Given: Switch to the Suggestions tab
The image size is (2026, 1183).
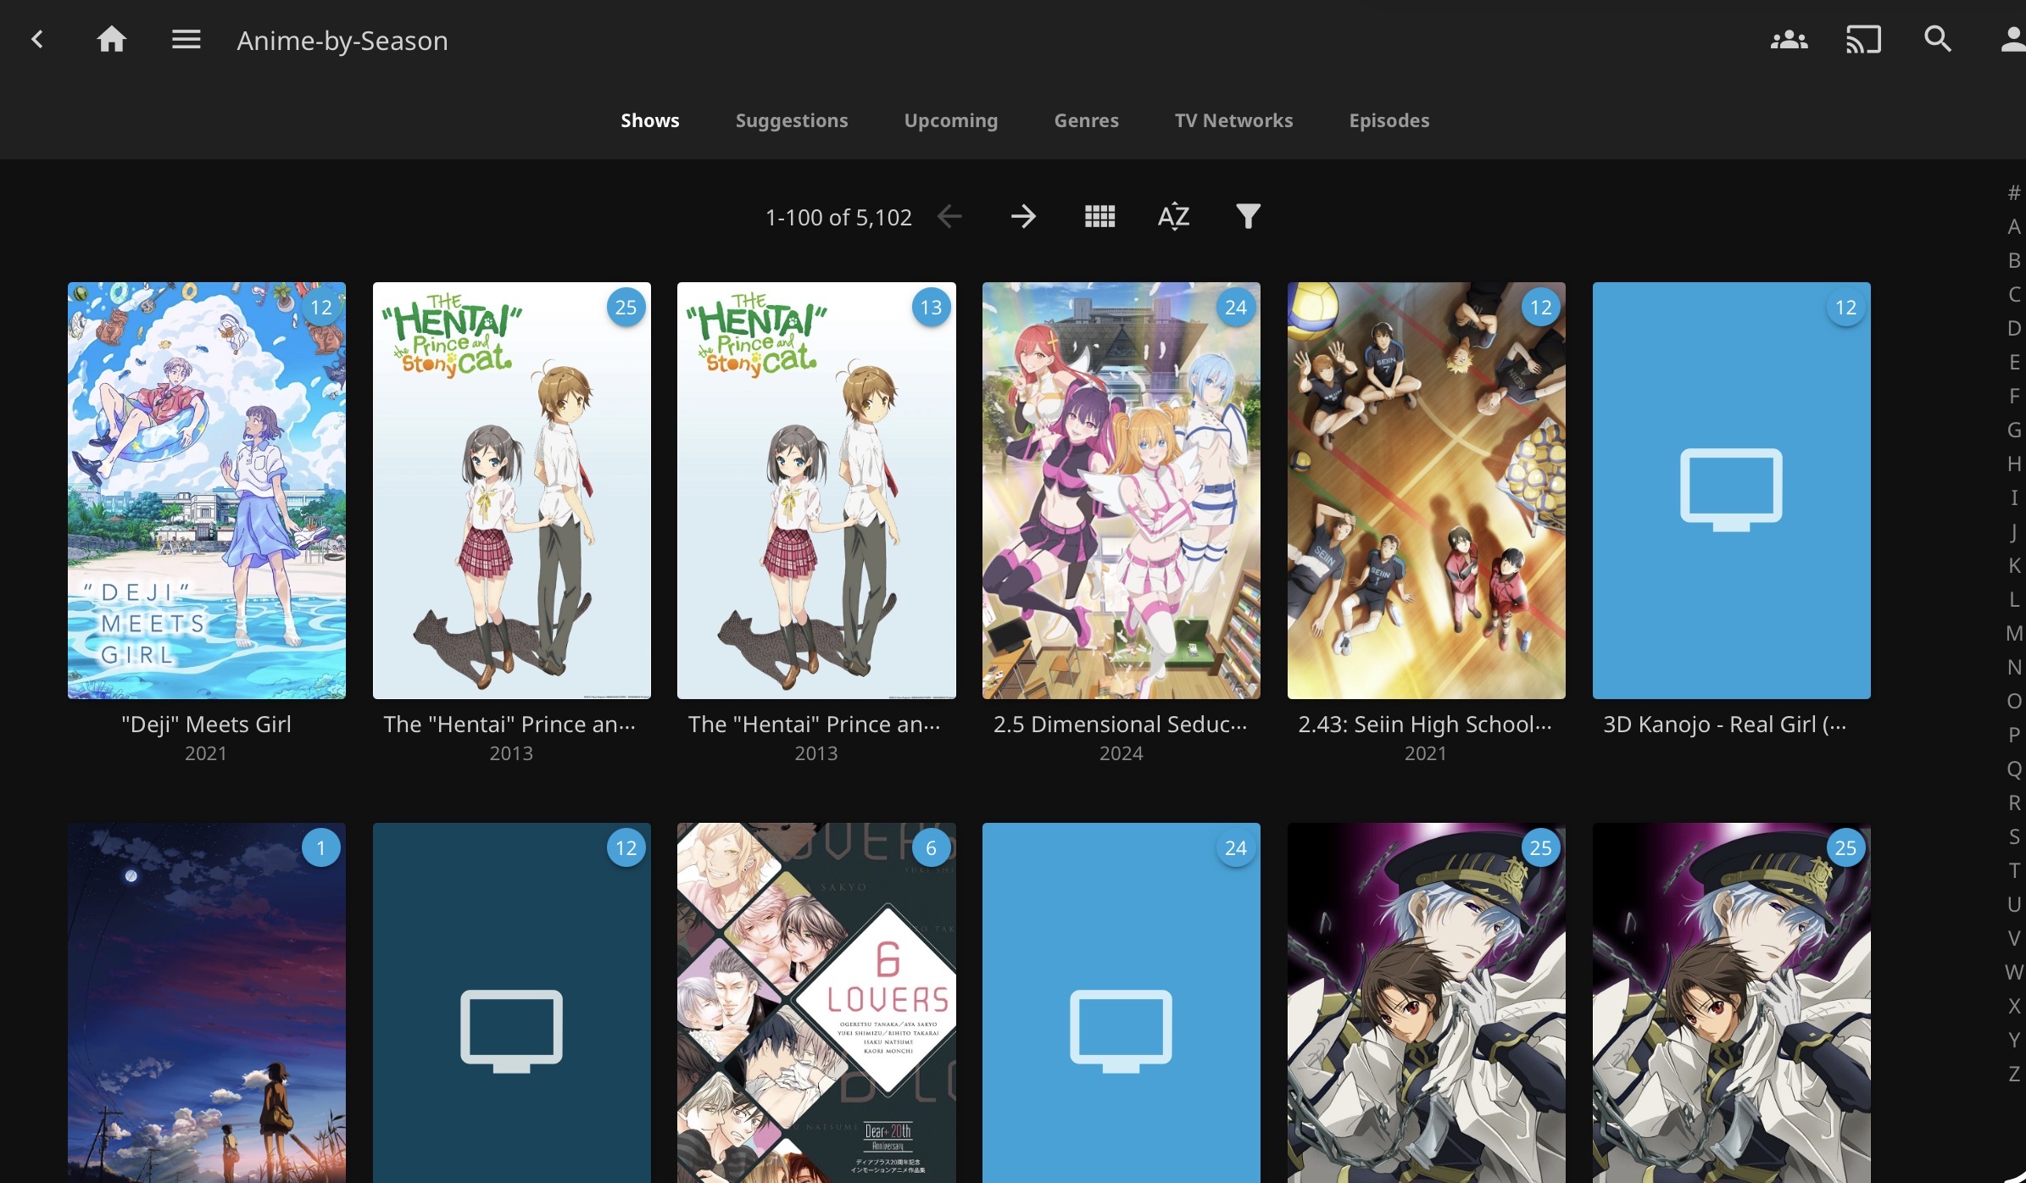Looking at the screenshot, I should point(791,120).
